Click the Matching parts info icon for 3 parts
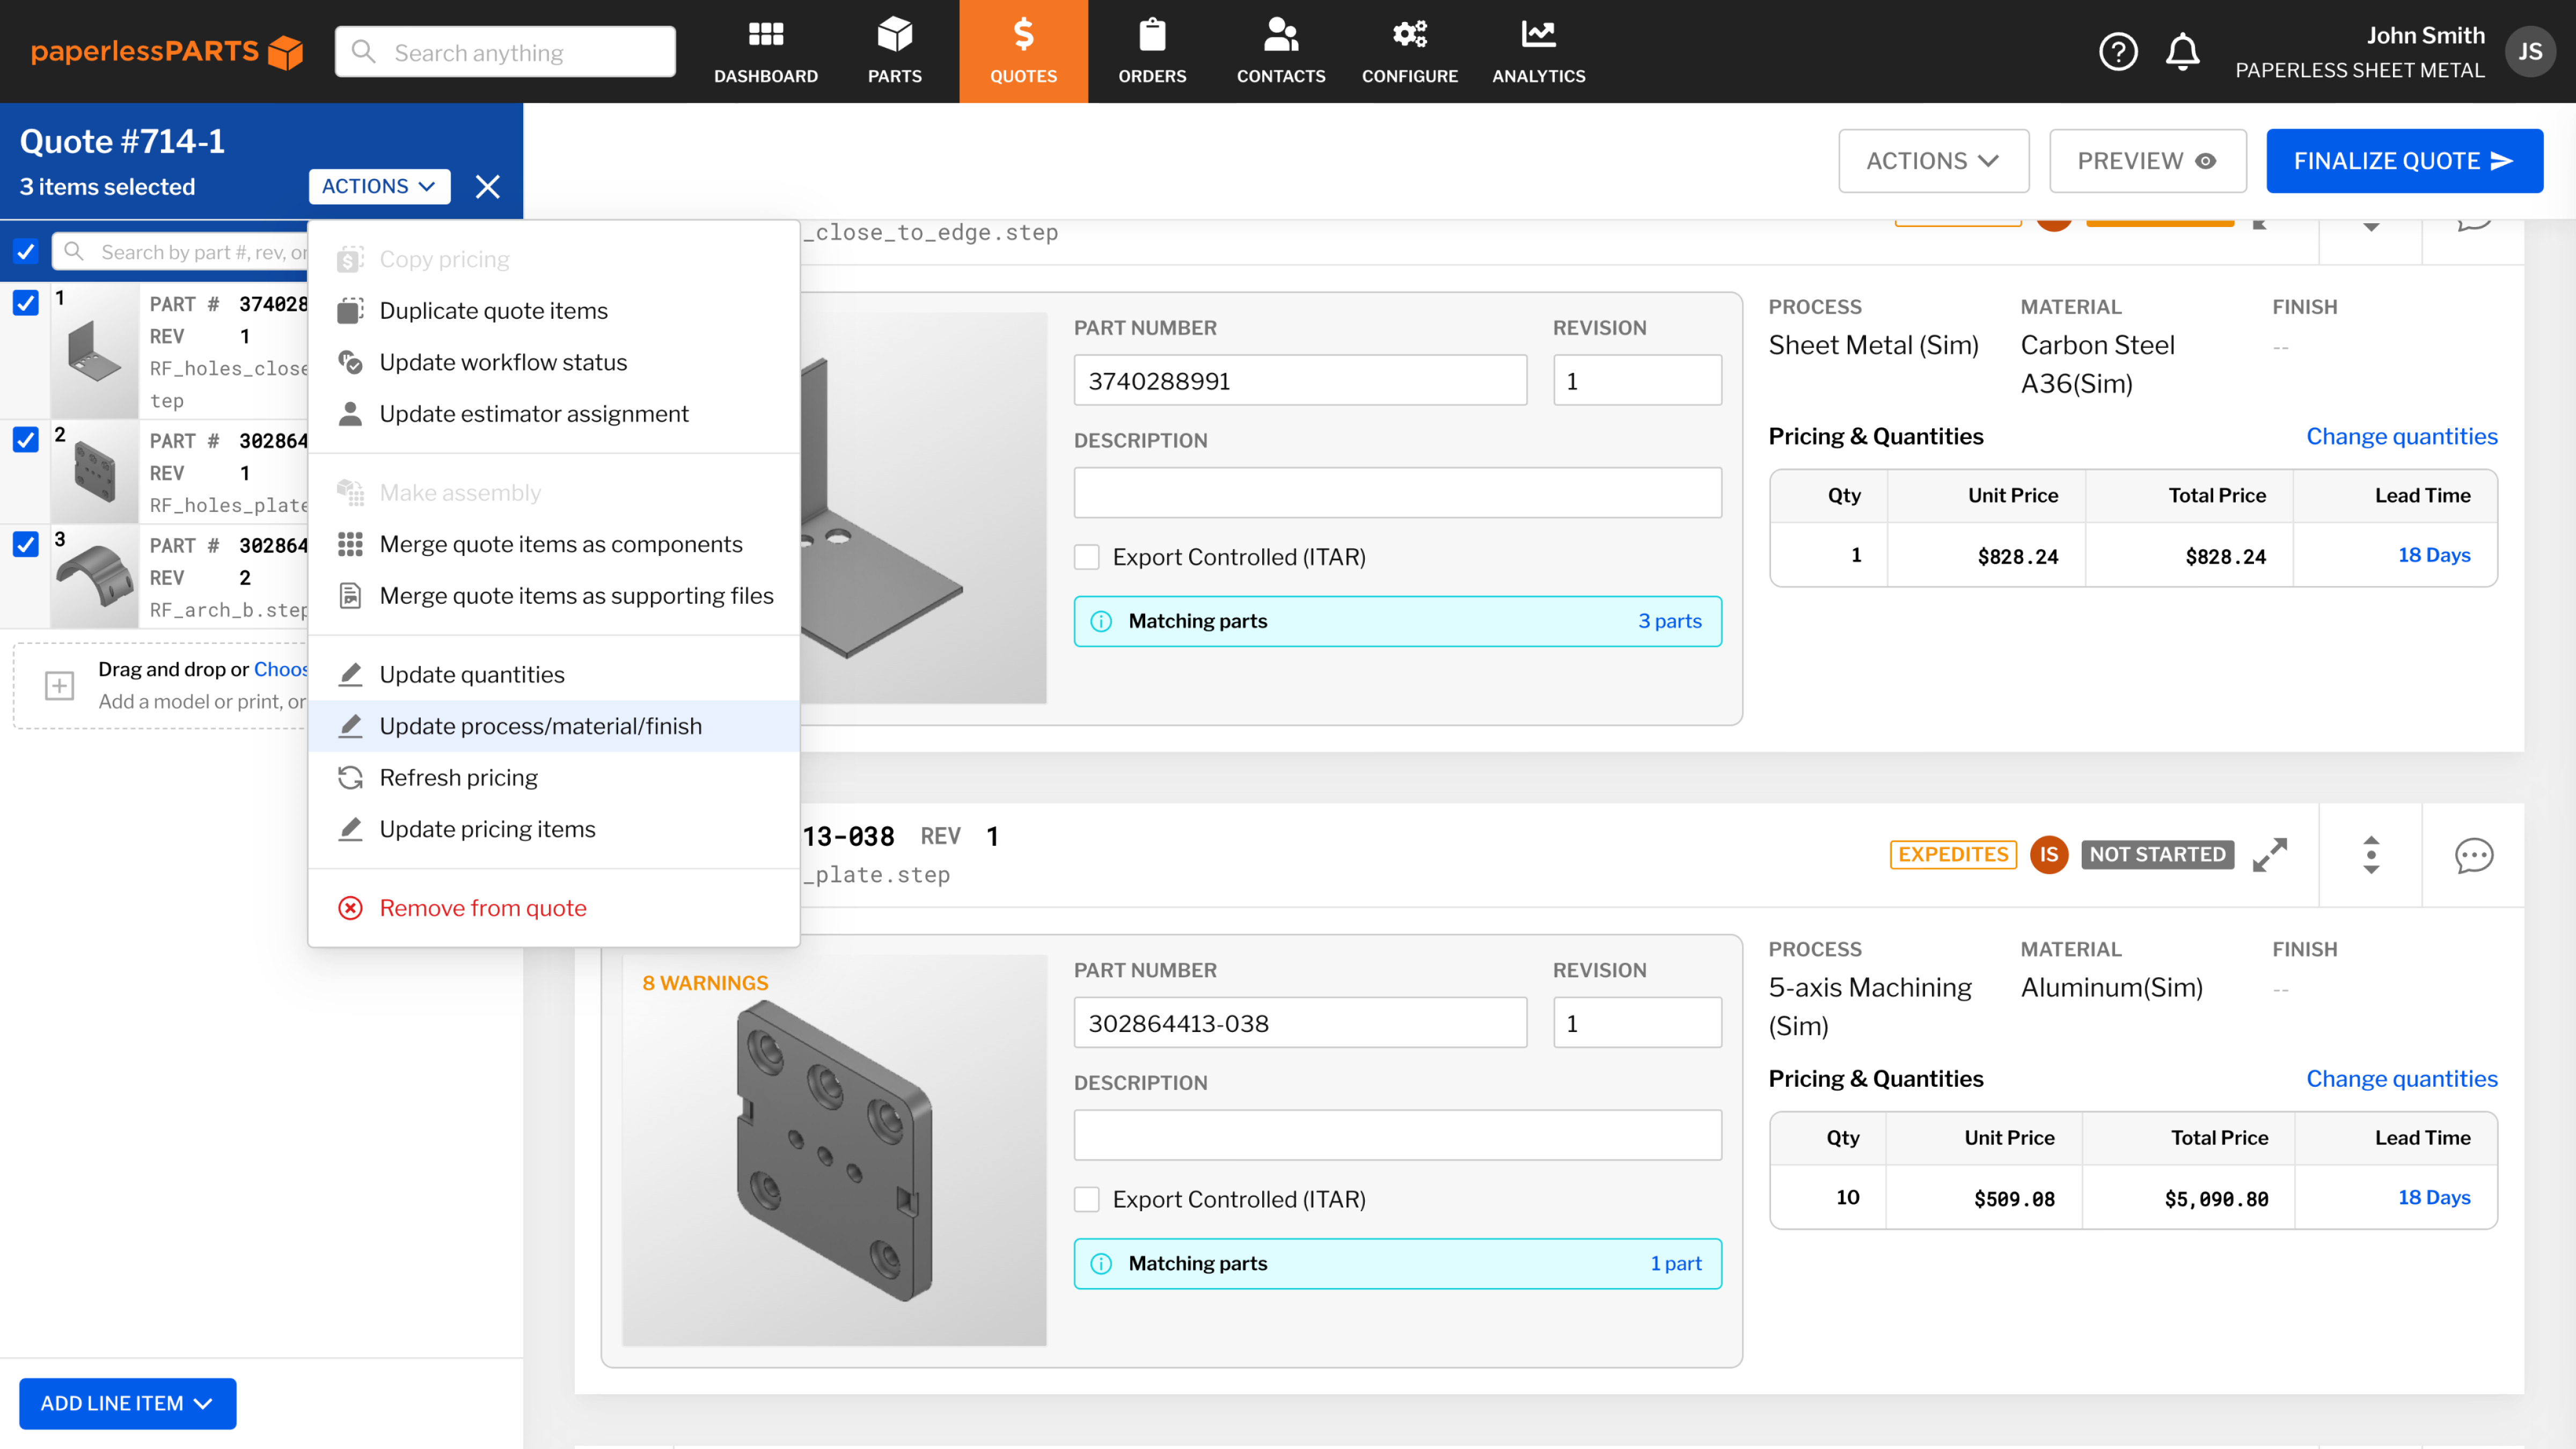Image resolution: width=2576 pixels, height=1449 pixels. 1101,621
